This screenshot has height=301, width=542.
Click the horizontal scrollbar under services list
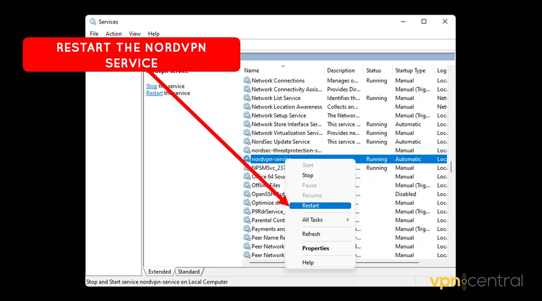point(334,262)
